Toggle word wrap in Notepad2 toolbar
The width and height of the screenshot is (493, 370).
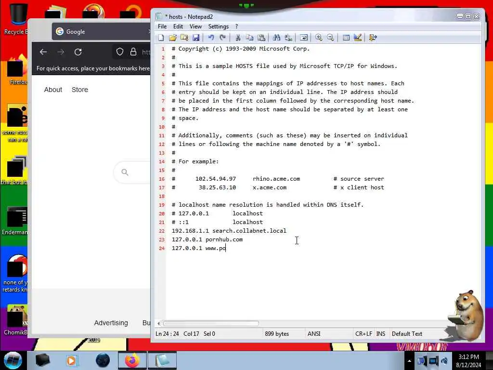pos(304,38)
